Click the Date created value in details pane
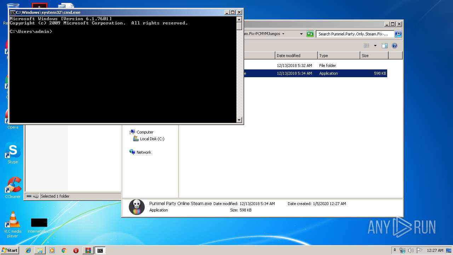453x255 pixels. point(329,204)
